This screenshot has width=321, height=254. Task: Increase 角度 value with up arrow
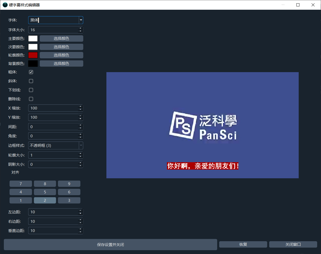(81, 134)
